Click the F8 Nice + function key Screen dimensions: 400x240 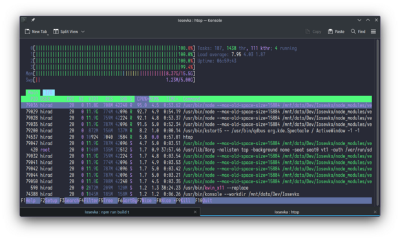(166, 201)
